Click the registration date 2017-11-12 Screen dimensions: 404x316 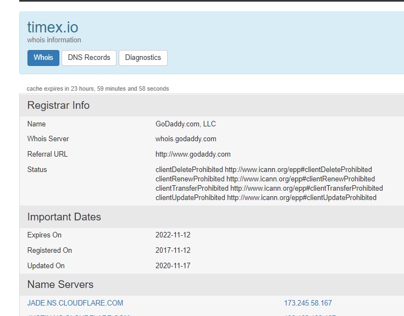pos(173,251)
